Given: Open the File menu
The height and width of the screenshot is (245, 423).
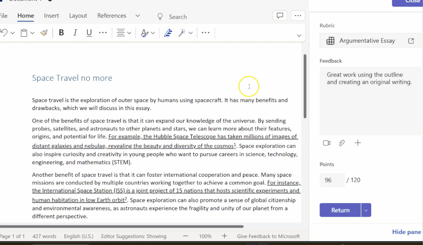Looking at the screenshot, I should tap(3, 16).
